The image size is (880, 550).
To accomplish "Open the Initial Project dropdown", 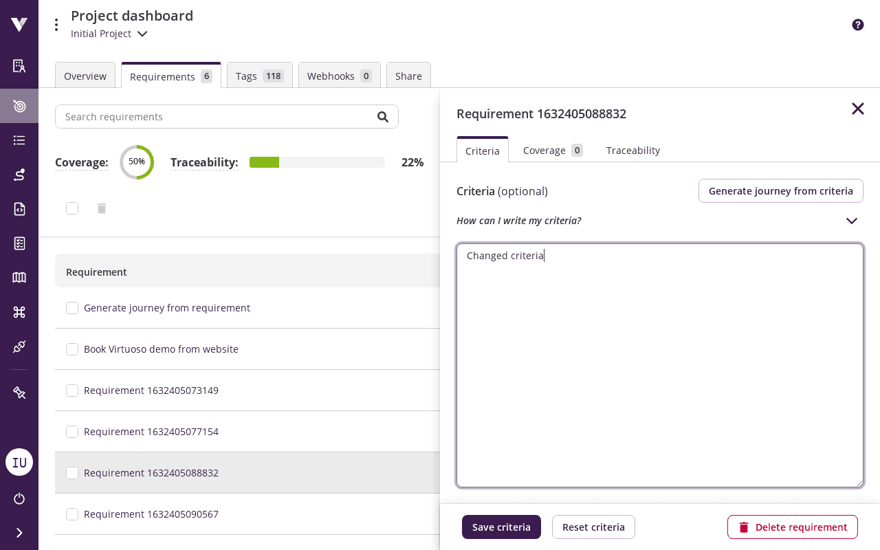I will click(x=109, y=33).
